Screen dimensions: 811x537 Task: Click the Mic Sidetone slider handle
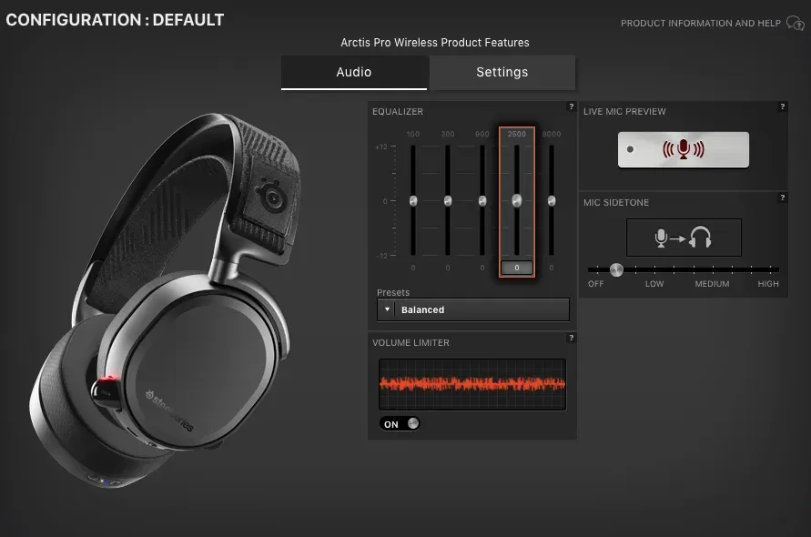(x=616, y=269)
